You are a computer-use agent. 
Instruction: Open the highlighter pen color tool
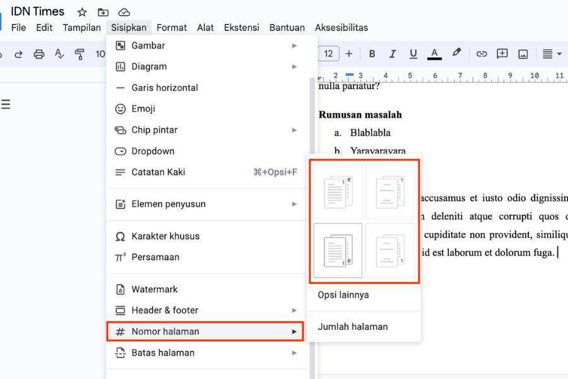[x=456, y=53]
